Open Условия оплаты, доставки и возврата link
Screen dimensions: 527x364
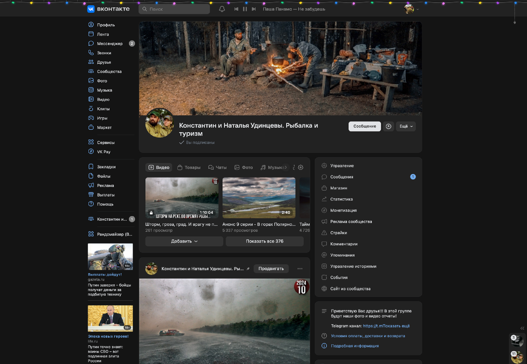368,336
